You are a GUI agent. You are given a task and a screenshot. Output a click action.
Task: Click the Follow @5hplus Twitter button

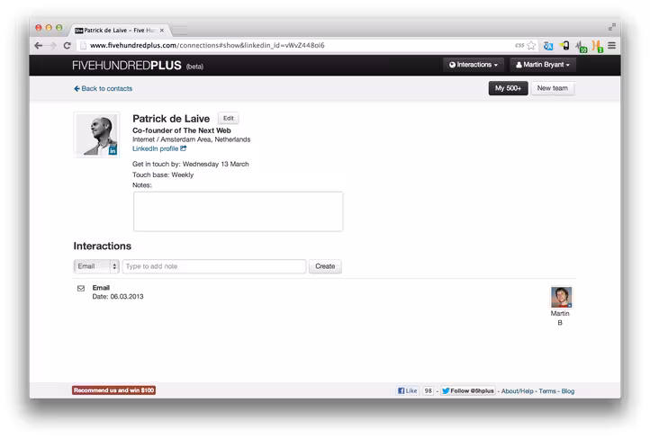[x=468, y=390]
